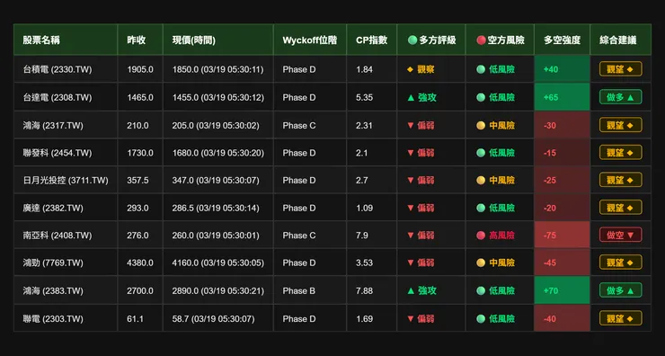
Task: Click the -75 strength cell for 南亞科
Action: [x=562, y=235]
